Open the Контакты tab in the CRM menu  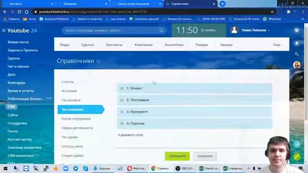tap(115, 45)
